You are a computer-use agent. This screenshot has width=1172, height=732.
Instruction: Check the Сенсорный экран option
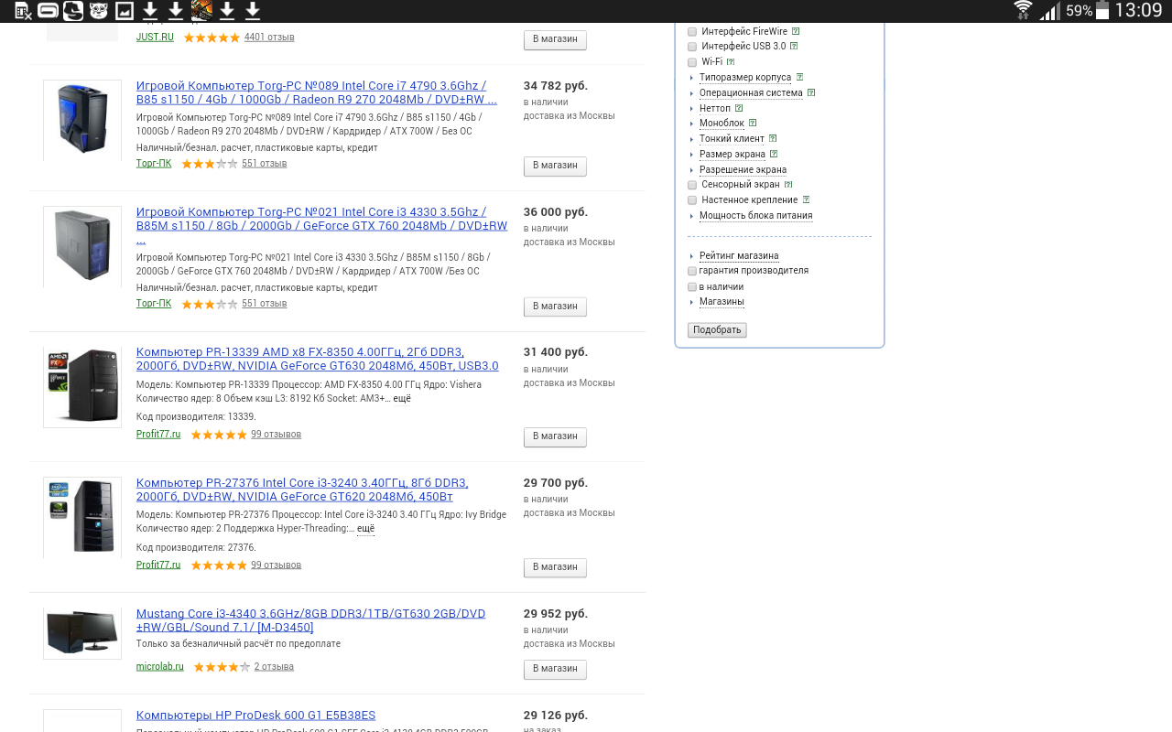coord(692,185)
